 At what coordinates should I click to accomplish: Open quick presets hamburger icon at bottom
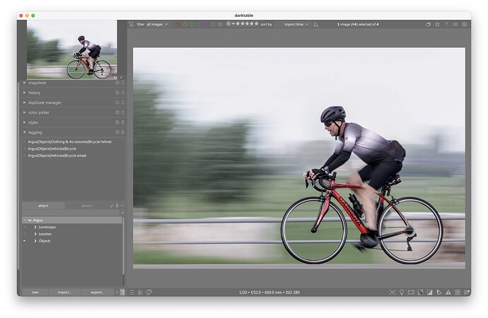point(132,292)
